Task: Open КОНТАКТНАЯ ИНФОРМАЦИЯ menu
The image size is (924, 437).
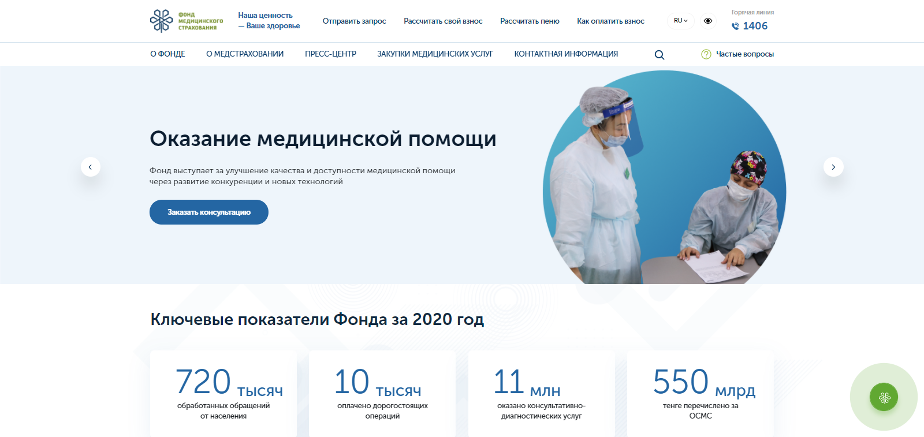Action: (x=566, y=54)
